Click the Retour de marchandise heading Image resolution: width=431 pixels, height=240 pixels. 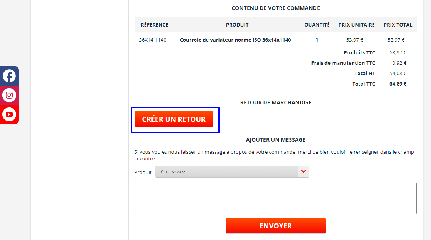[276, 102]
